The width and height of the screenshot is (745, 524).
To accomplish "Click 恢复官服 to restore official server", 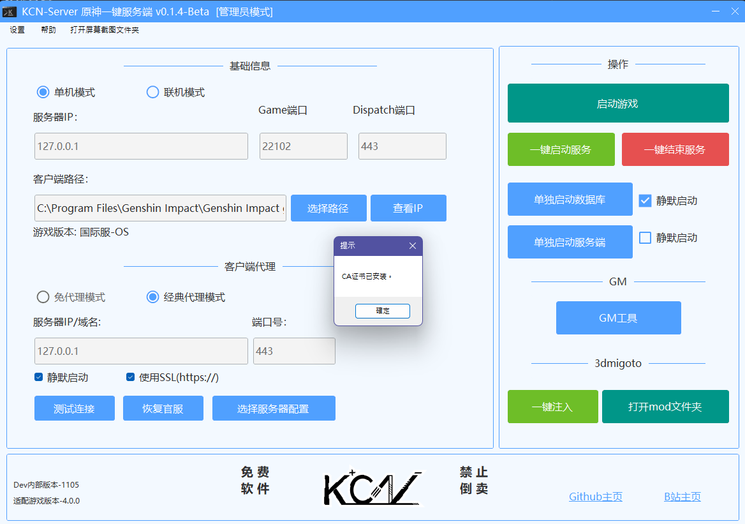I will point(163,408).
